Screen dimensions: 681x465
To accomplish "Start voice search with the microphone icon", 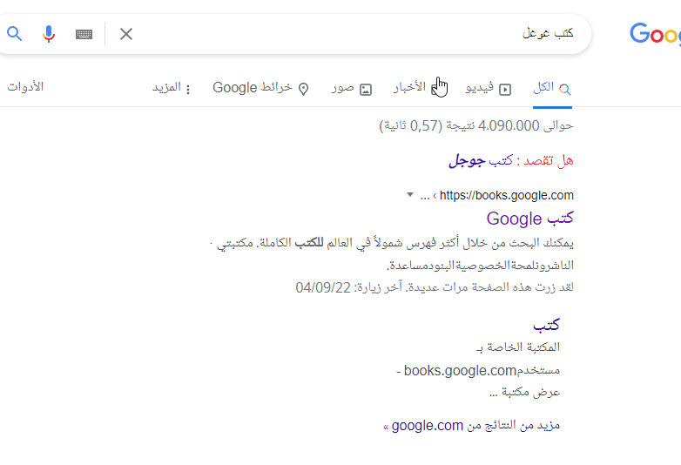I will 49,34.
